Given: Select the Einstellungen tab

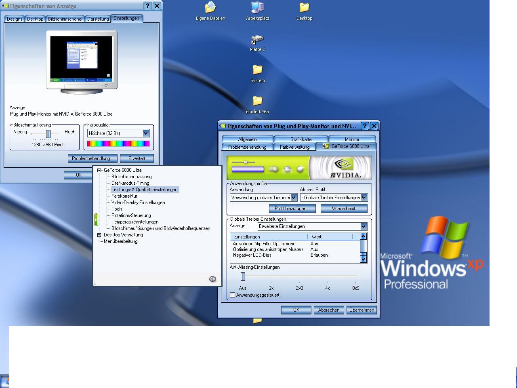Looking at the screenshot, I should pos(126,18).
